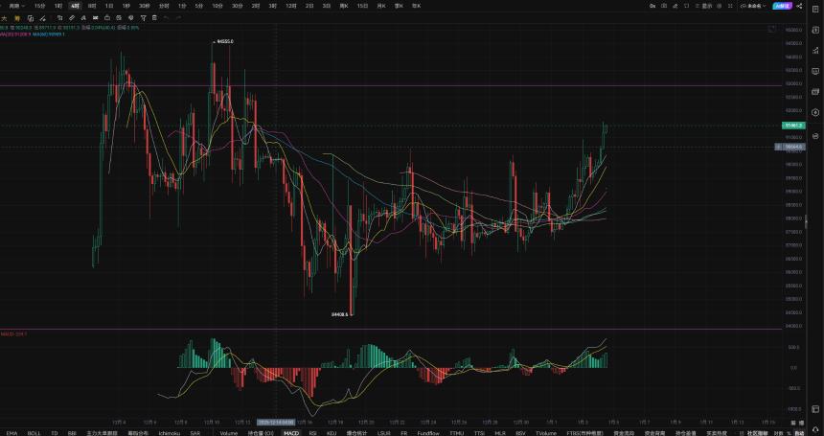Click the funnel filter icon
Image resolution: width=824 pixels, height=436 pixels.
tap(143, 18)
